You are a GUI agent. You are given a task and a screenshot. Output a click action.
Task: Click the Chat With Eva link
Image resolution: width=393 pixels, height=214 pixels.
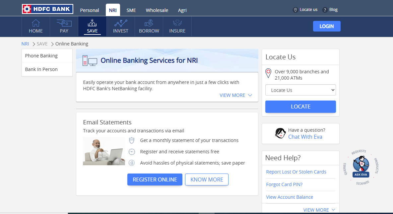(x=305, y=137)
